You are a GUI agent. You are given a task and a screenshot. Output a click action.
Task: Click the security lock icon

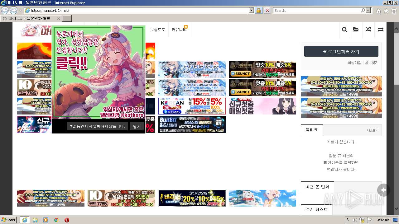tap(258, 10)
